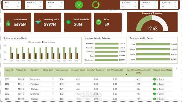
Task: Click the day of inventory on hand header
Action: click(139, 71)
